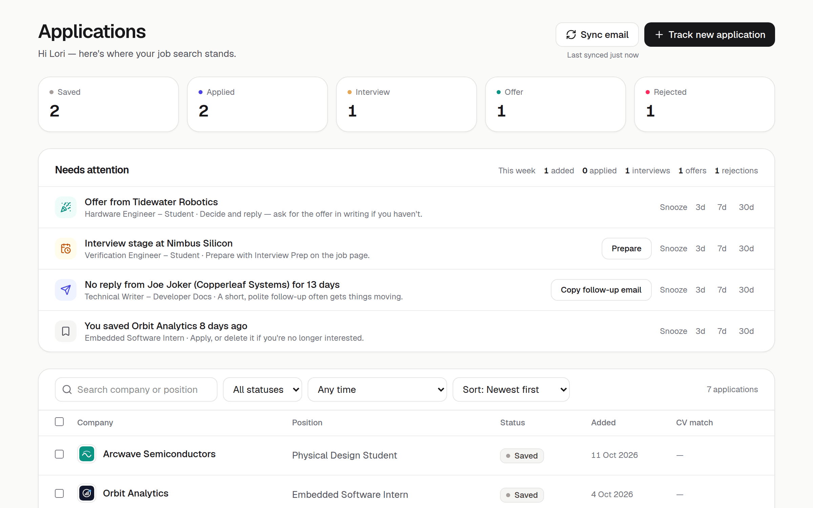Snooze Tidewater Robotics offer for 30d
This screenshot has width=813, height=508.
click(x=746, y=207)
